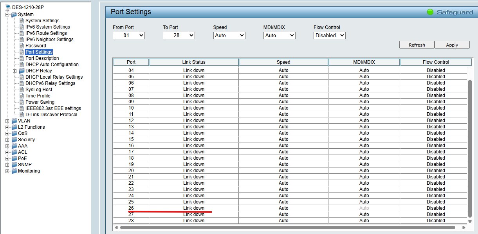Open the To Port dropdown
This screenshot has width=478, height=234.
point(179,35)
